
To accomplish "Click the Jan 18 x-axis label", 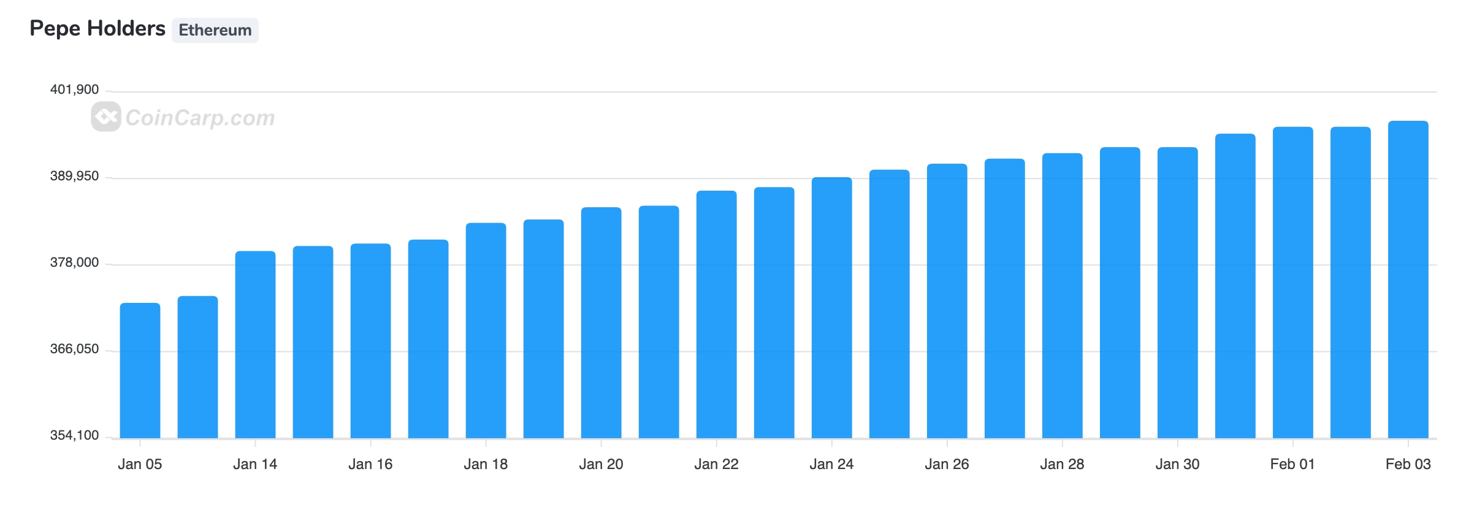I will (x=486, y=464).
